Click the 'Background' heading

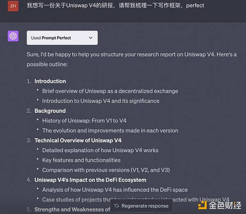click(50, 111)
